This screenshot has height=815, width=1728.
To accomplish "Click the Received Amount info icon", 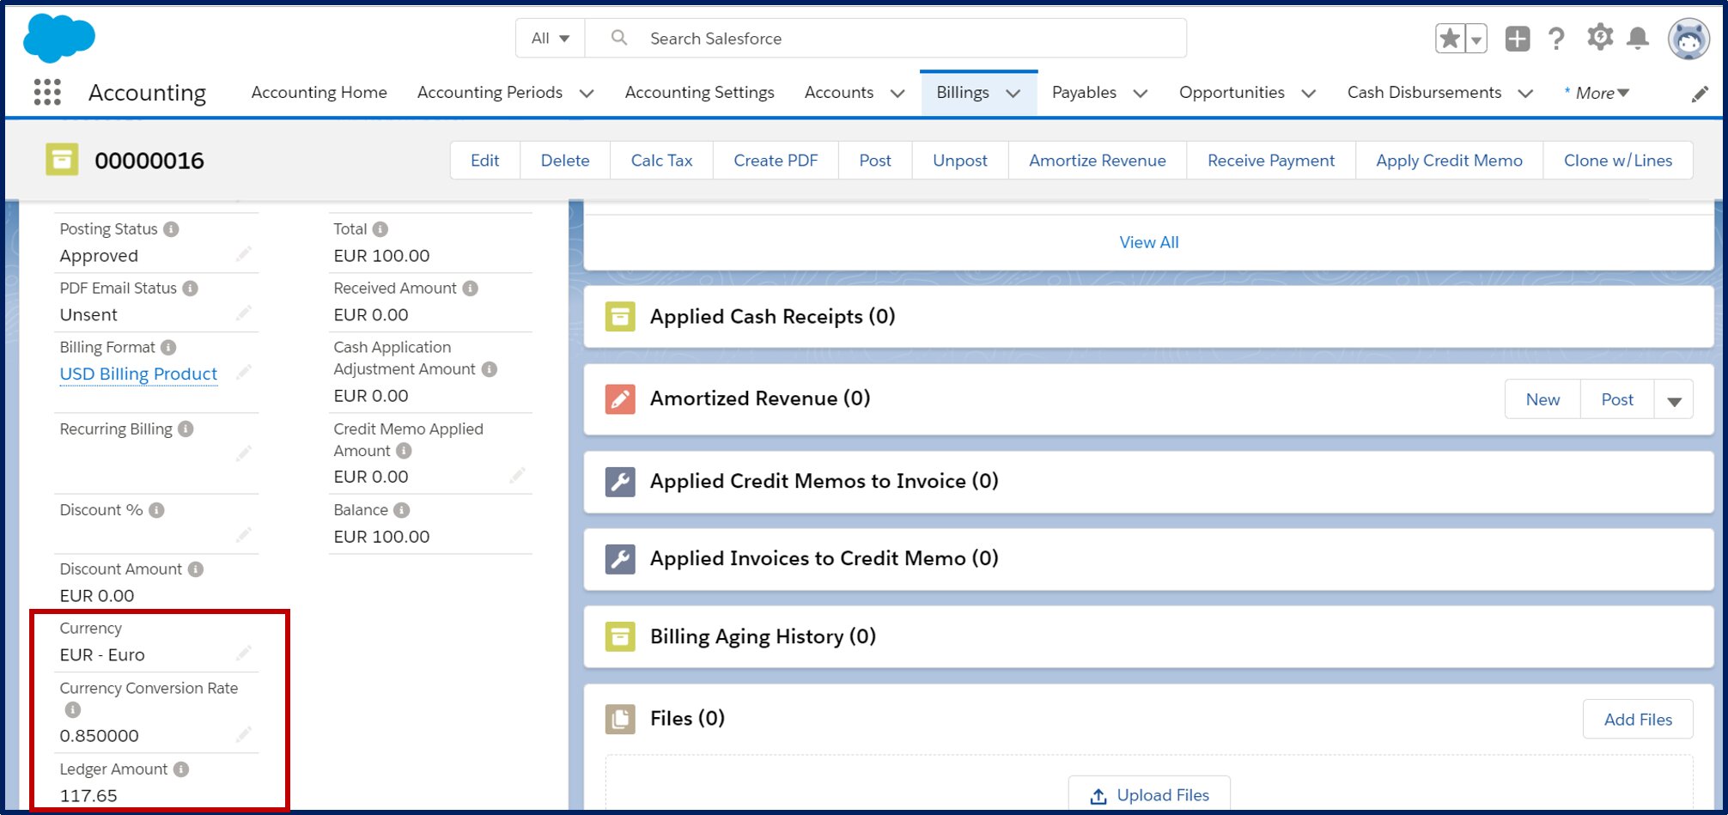I will click(470, 289).
